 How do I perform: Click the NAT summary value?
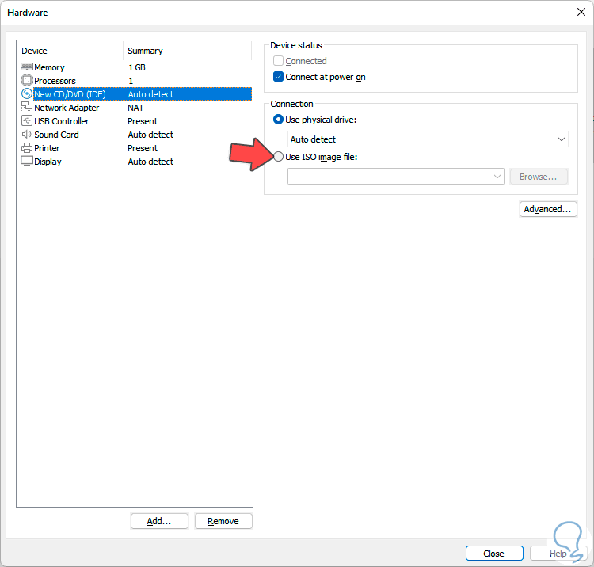pos(135,108)
